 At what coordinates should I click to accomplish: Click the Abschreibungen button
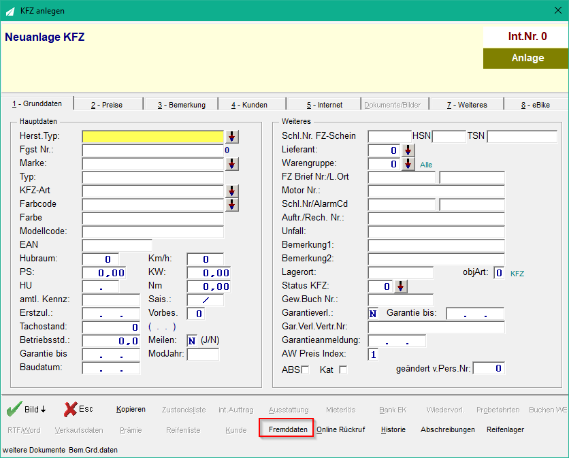coord(447,429)
